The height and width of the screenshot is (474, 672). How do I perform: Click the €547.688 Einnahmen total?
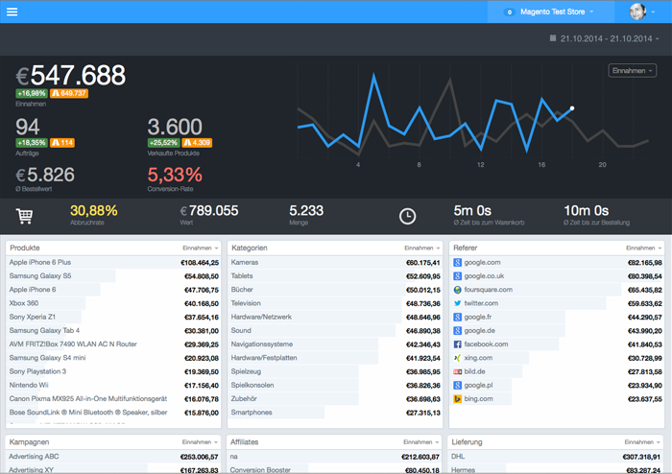coord(71,76)
